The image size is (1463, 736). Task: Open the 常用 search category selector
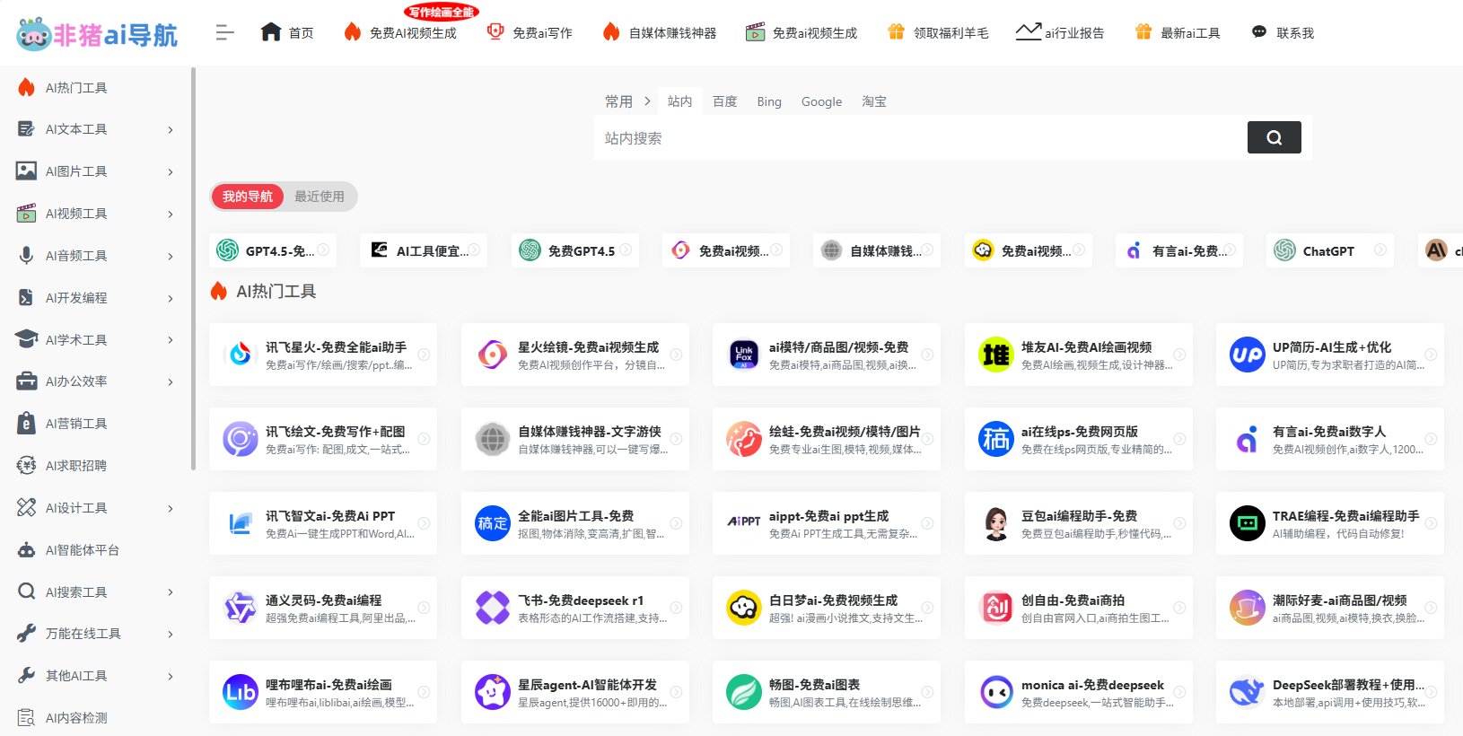pyautogui.click(x=627, y=101)
